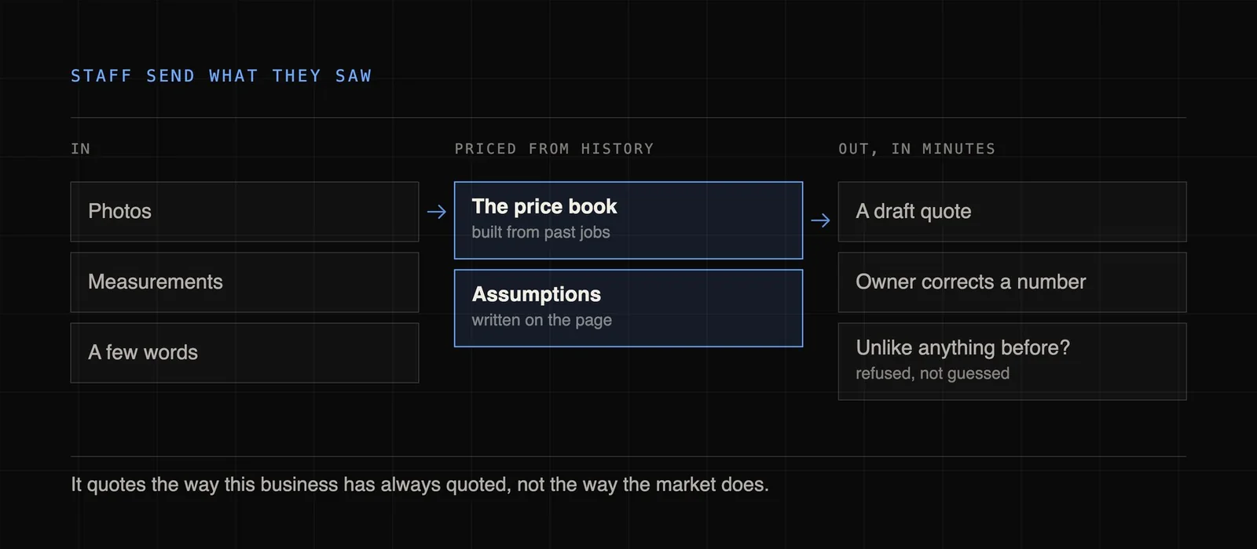The height and width of the screenshot is (549, 1257).
Task: Click the A draft quote box
Action: pos(1012,212)
